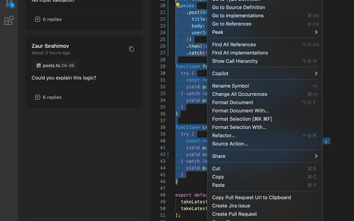Select Show Call Hierarchy
This screenshot has width=354, height=221.
(x=265, y=61)
